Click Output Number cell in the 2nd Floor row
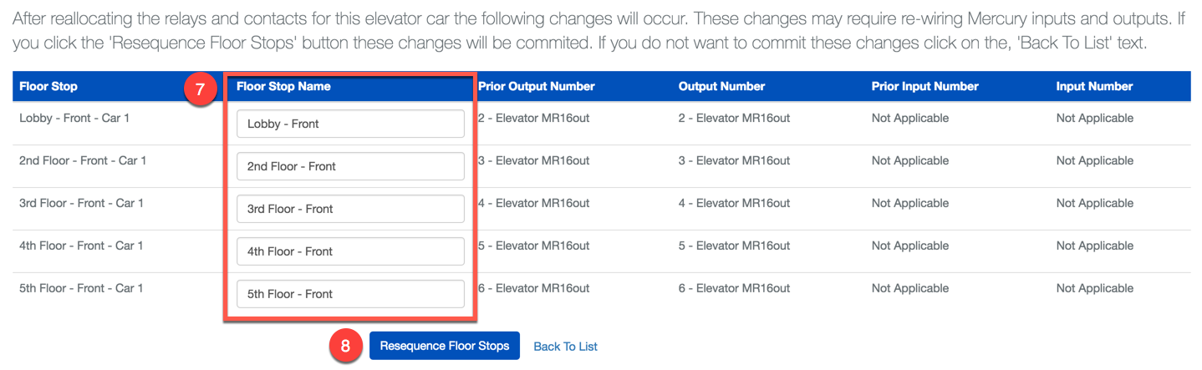This screenshot has width=1202, height=370. coord(734,161)
